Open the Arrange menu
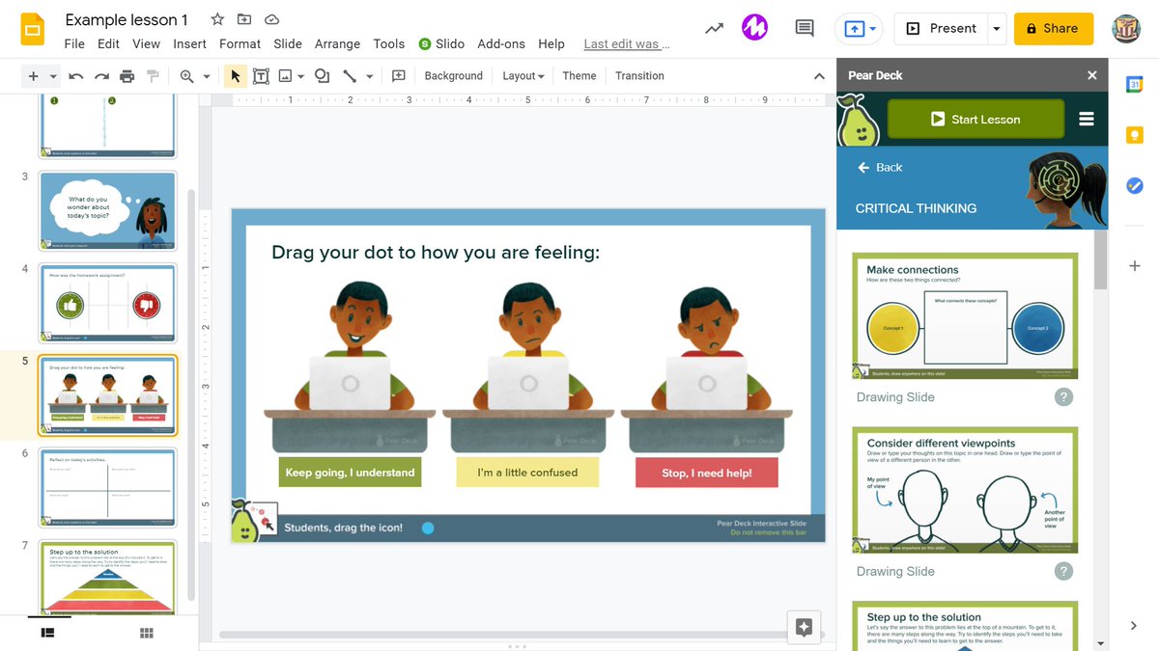This screenshot has width=1159, height=651. [337, 43]
